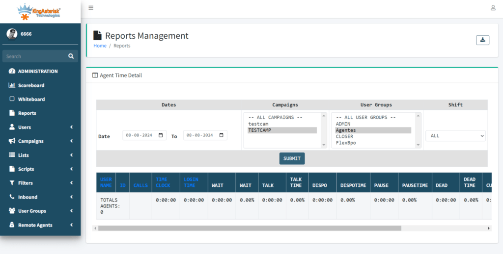Follow the Home breadcrumb link
This screenshot has height=254, width=503.
100,46
